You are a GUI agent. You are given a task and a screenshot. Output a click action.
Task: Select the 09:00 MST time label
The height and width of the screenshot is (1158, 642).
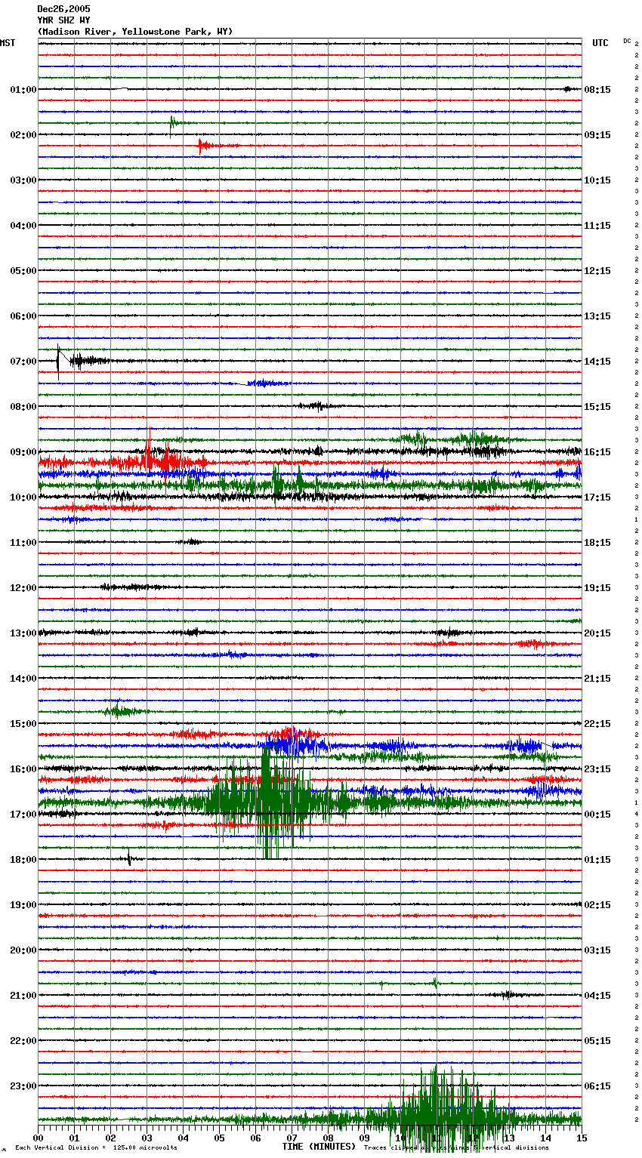point(23,452)
